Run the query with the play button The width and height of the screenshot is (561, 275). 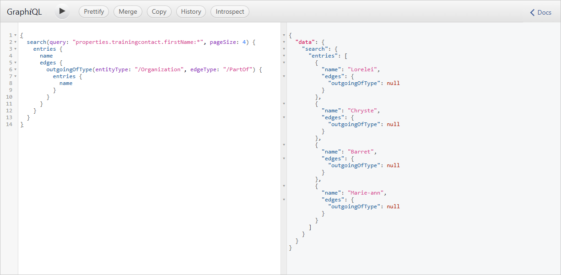62,11
